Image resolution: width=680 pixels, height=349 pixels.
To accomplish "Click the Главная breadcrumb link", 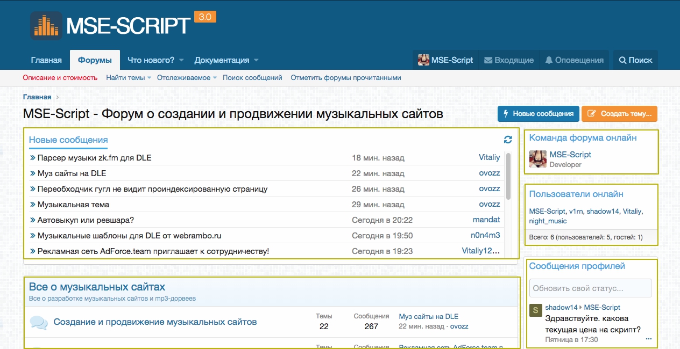I will (x=37, y=97).
